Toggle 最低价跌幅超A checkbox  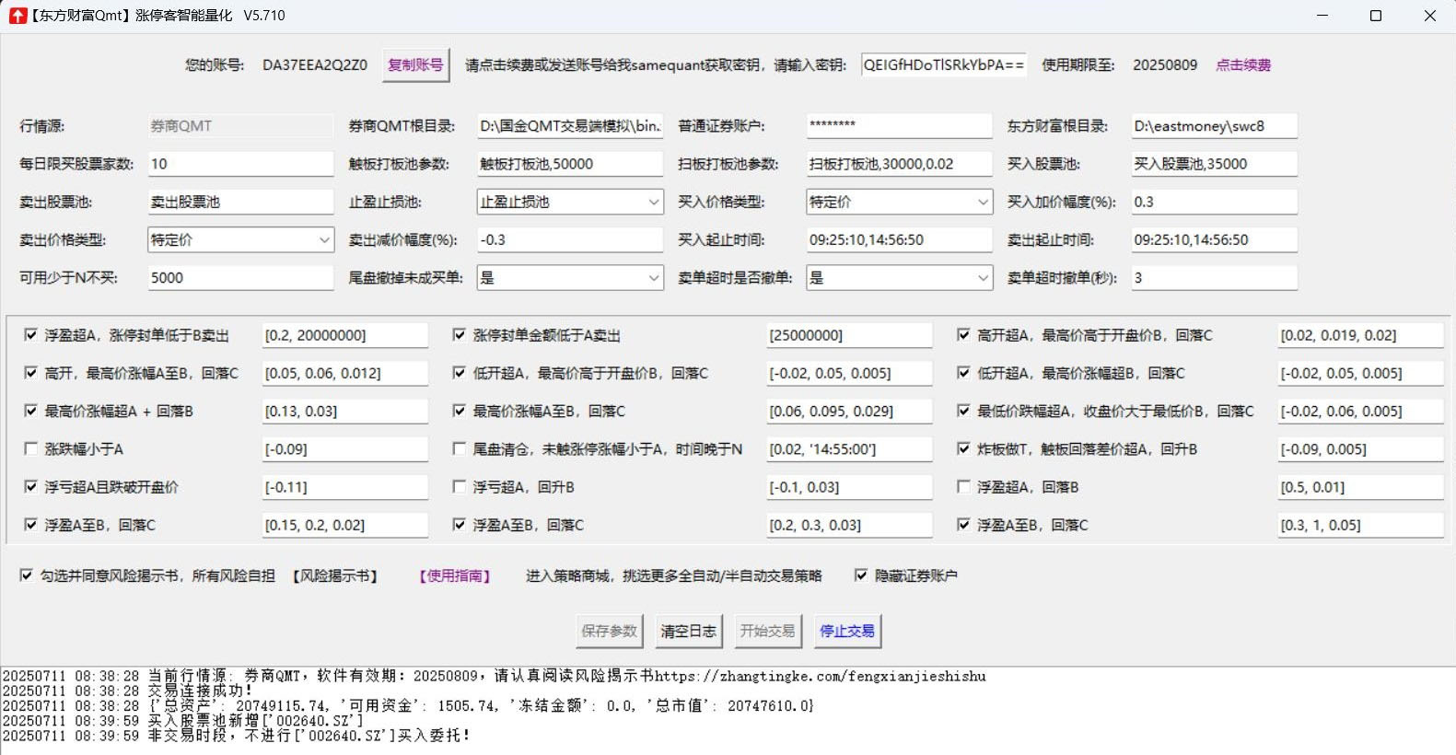tap(963, 411)
